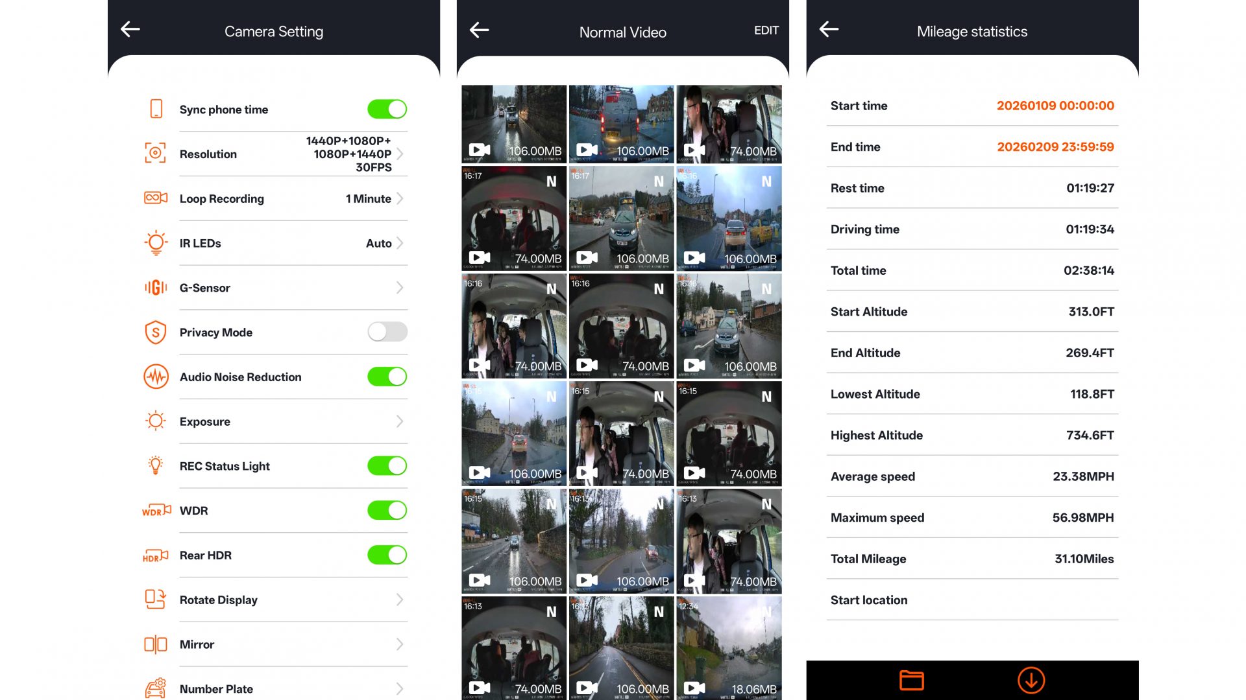Open the 18.06MB video thumbnail

[x=729, y=647]
